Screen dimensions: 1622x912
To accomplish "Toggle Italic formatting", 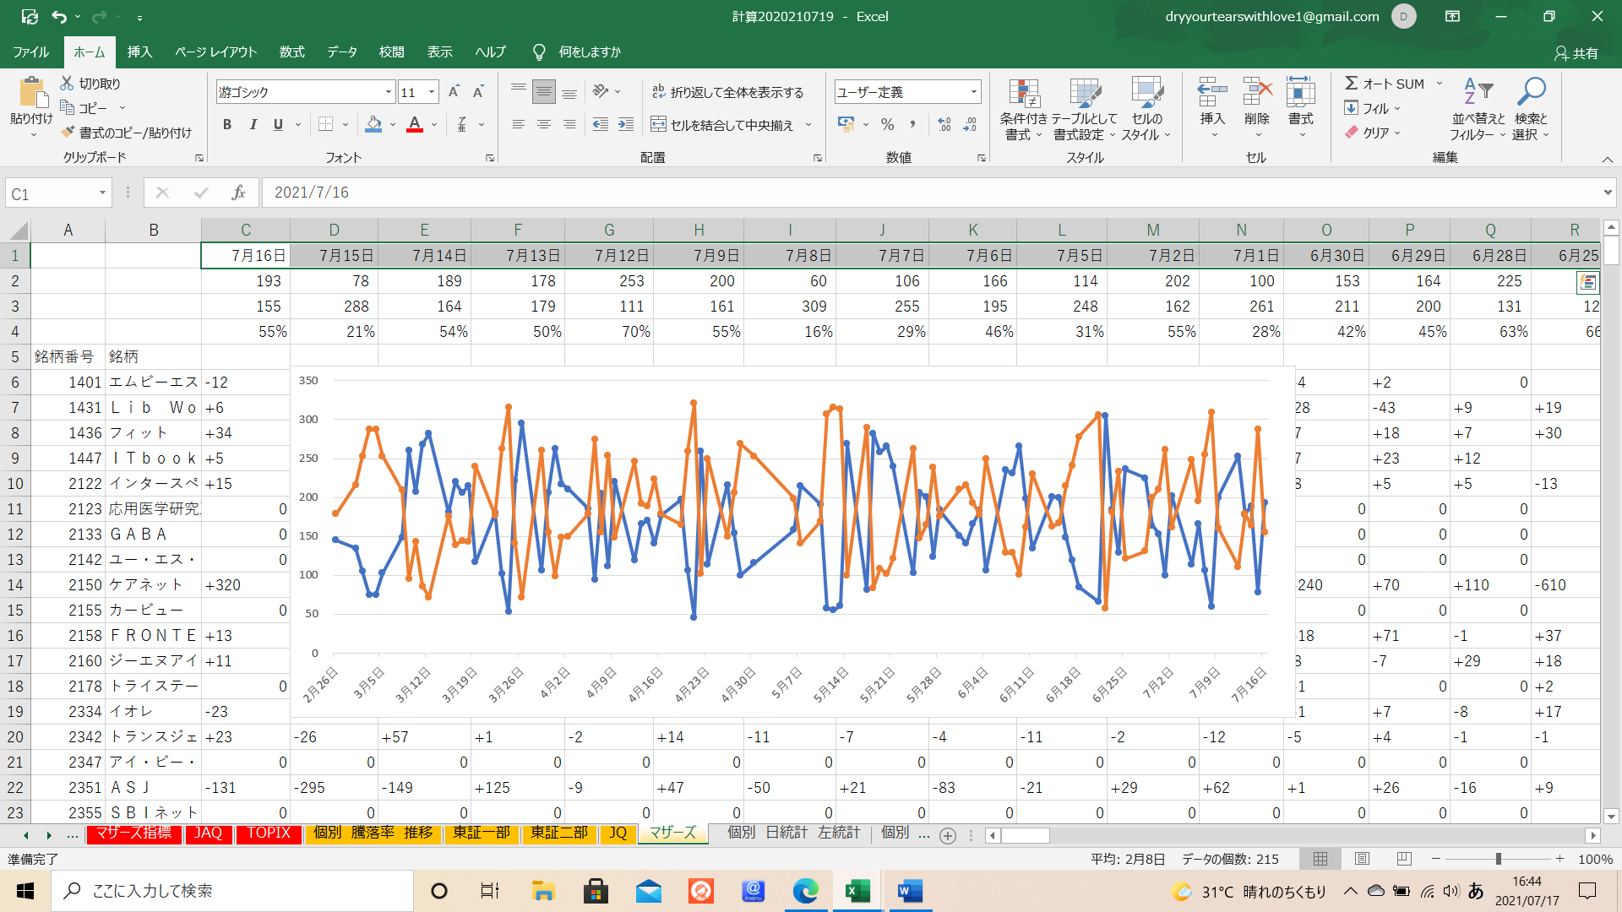I will [x=253, y=125].
